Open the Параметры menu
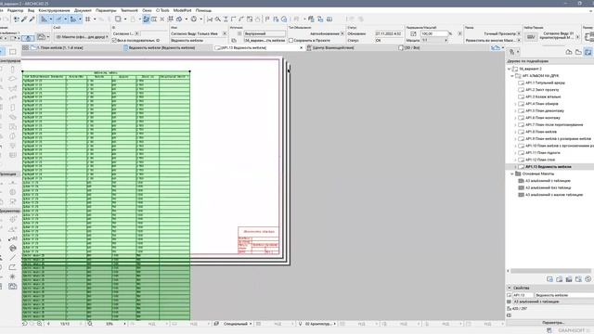Screen dimensions: 594x334 106,10
